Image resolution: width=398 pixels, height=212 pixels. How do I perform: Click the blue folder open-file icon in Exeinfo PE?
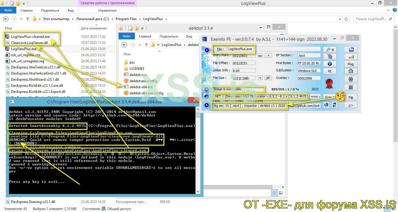click(x=351, y=50)
